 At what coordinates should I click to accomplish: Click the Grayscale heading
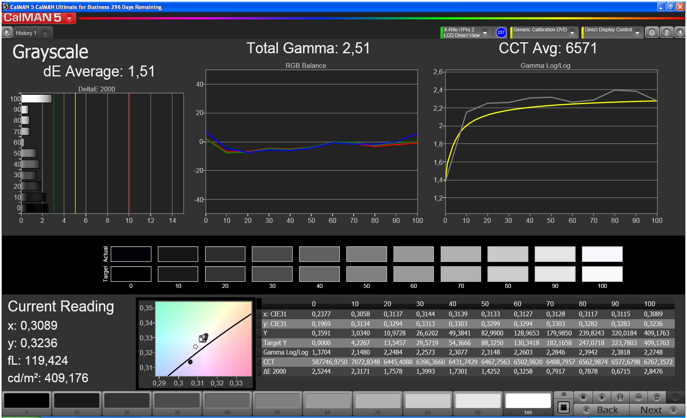(50, 52)
